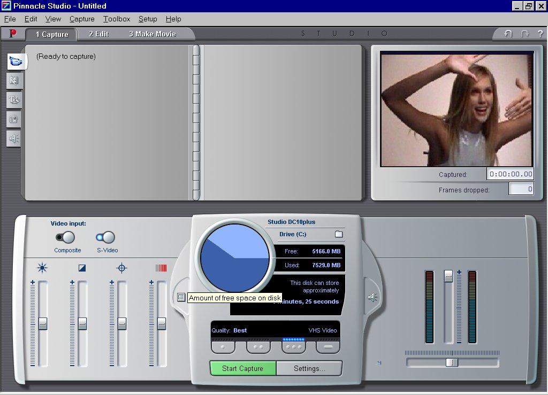Open the Capture menu

coord(82,19)
